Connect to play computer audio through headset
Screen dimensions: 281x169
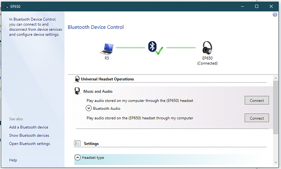(x=257, y=100)
